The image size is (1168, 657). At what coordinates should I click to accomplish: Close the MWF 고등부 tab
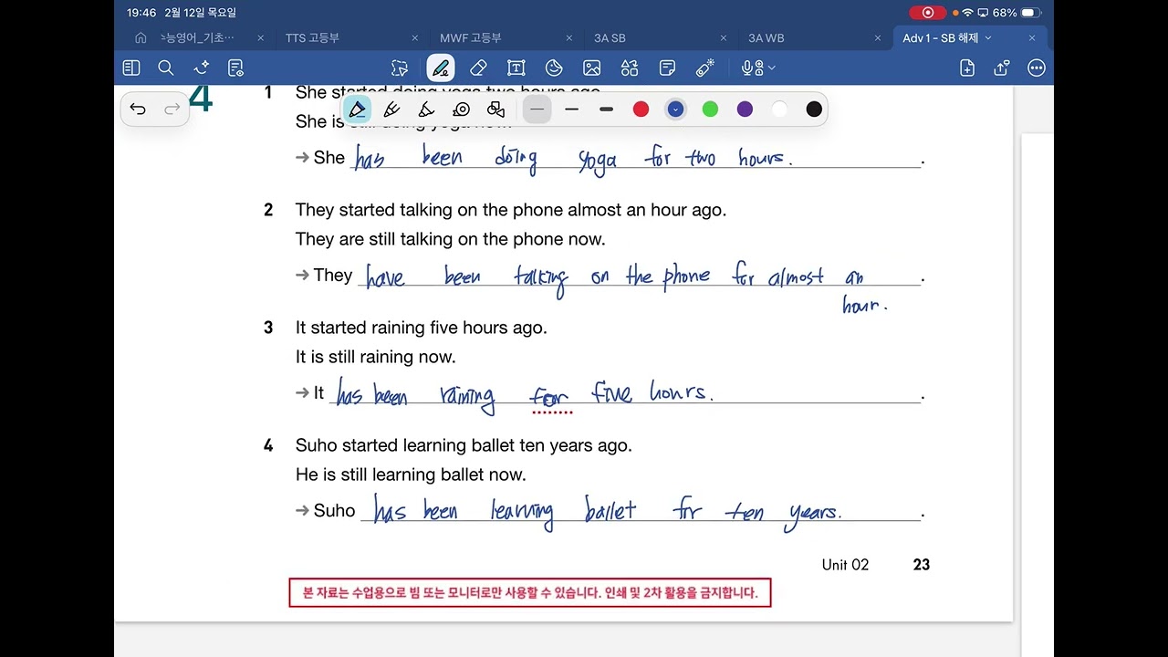568,38
